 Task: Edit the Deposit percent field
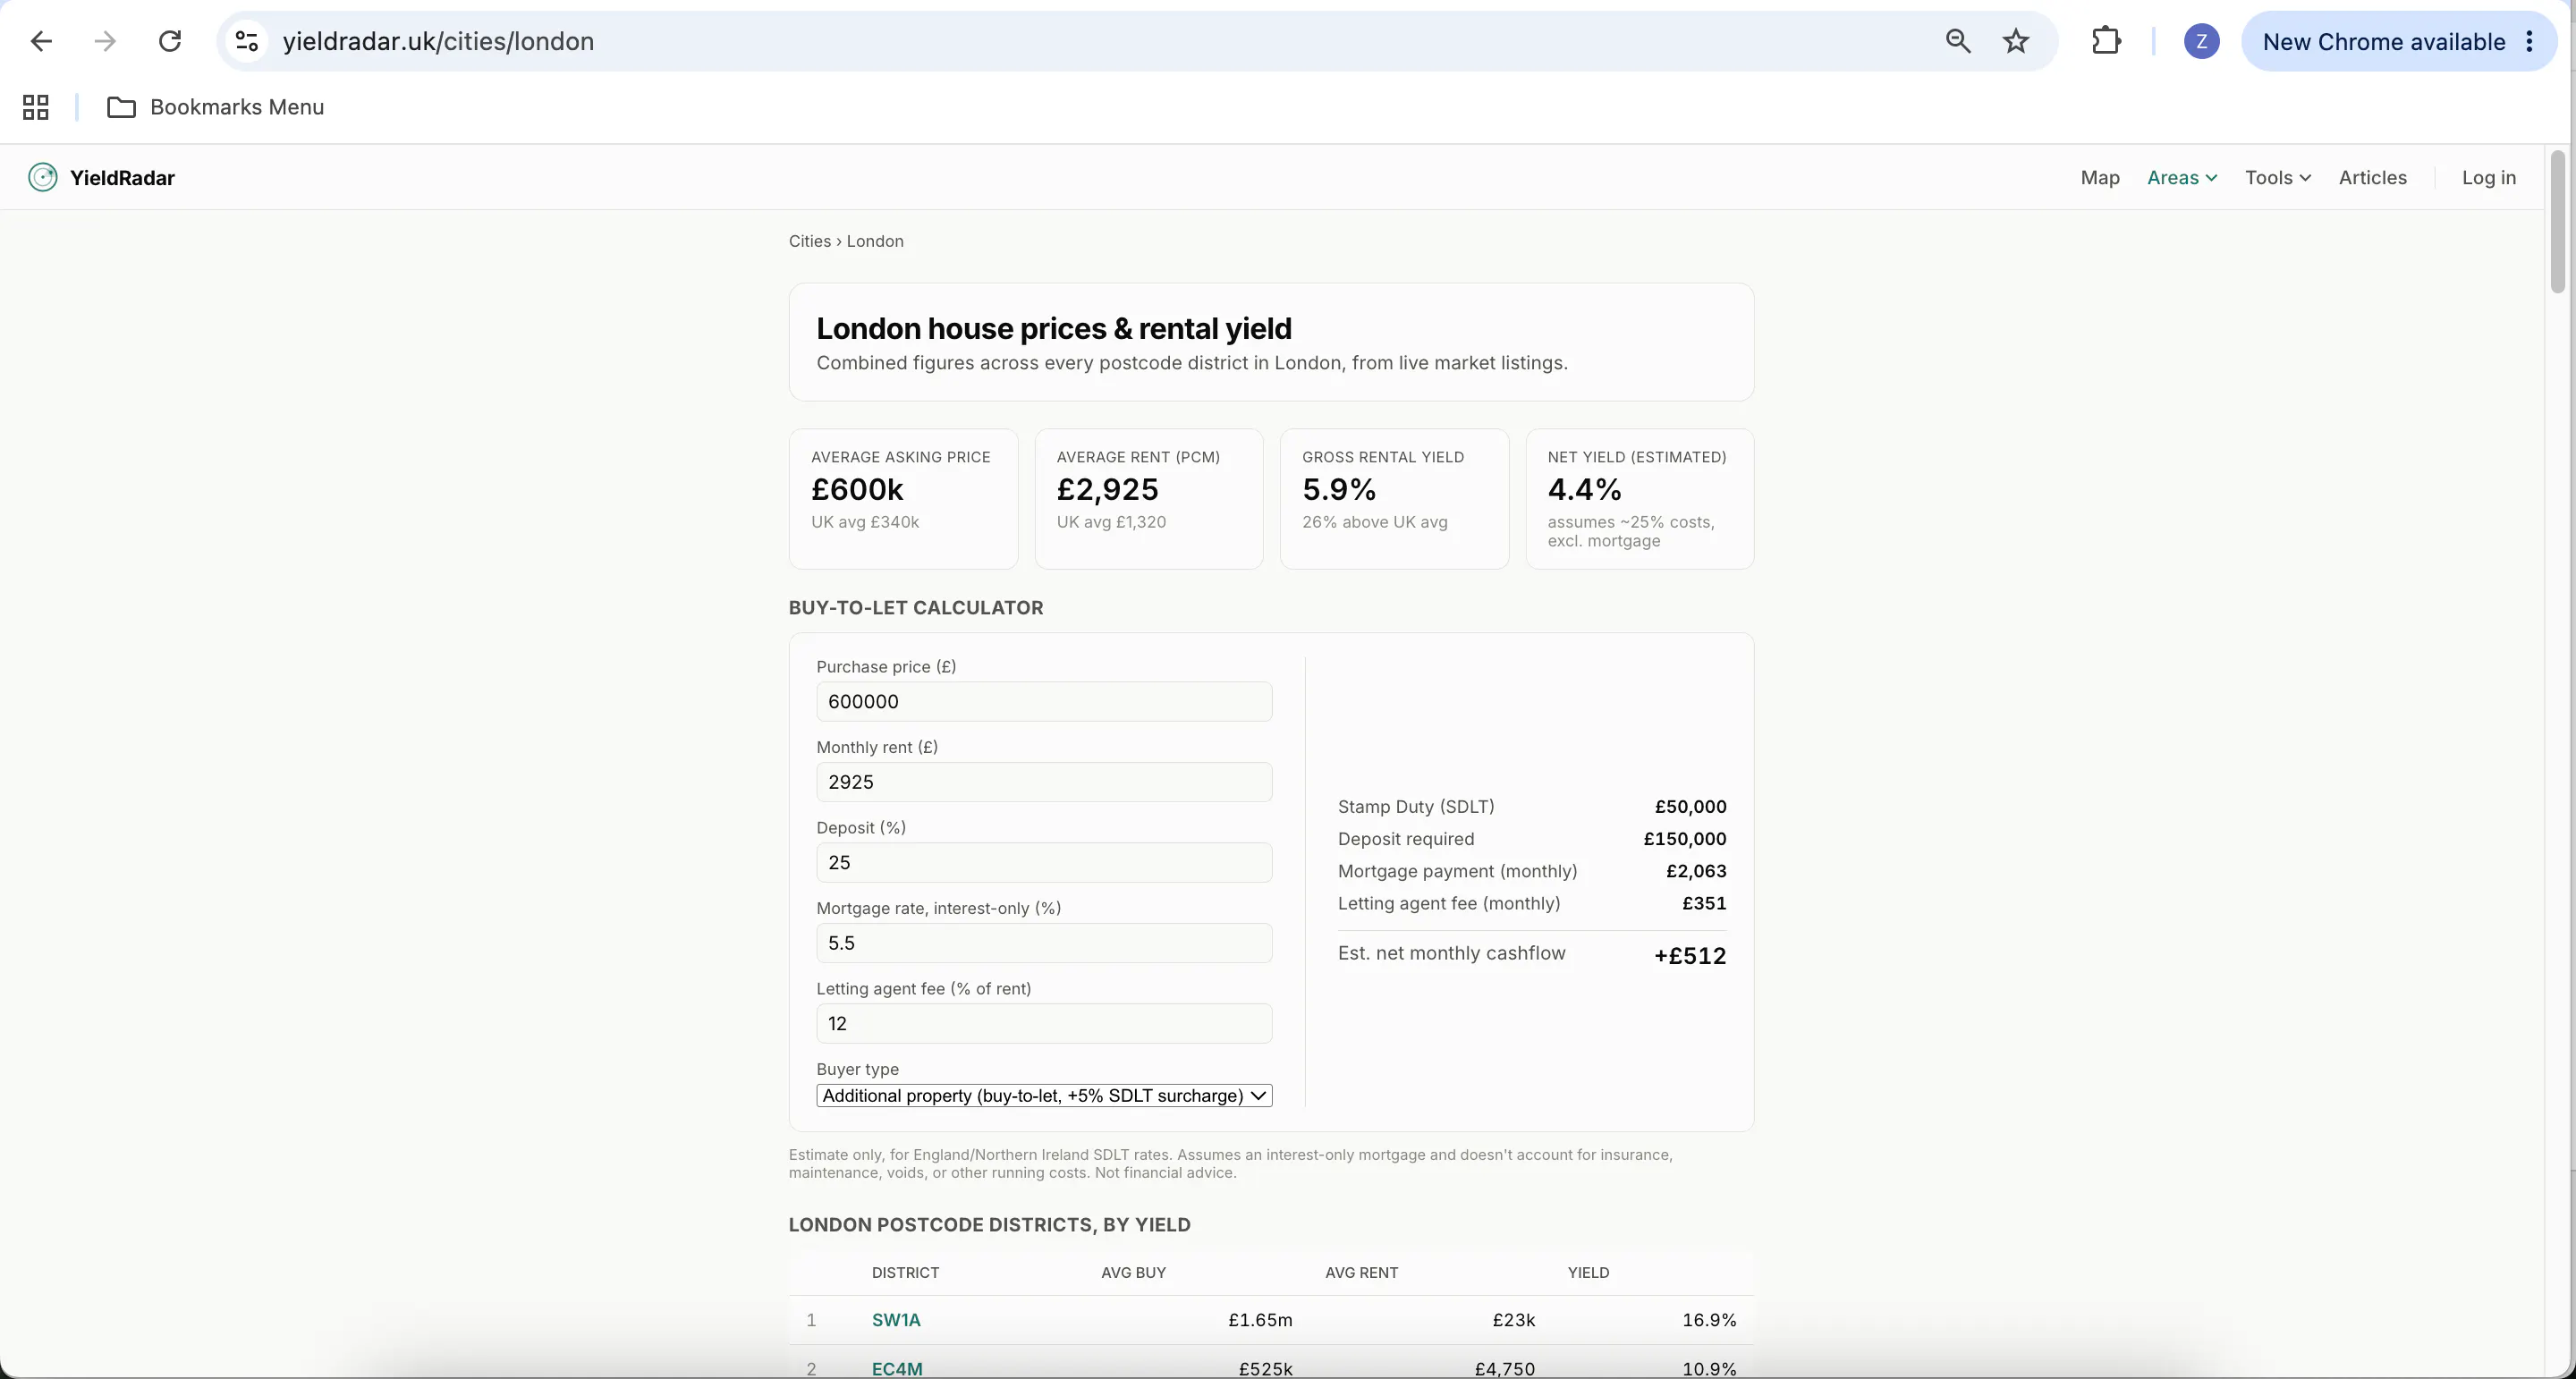point(1044,863)
